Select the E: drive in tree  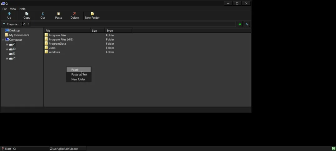pyautogui.click(x=14, y=54)
